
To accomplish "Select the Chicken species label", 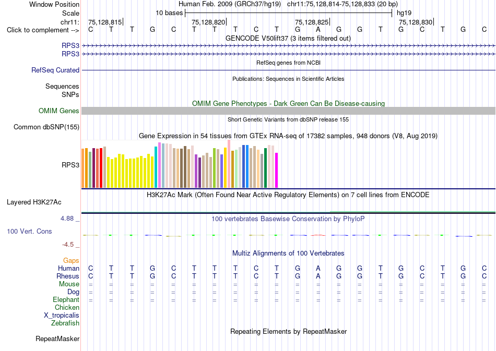I will [67, 307].
